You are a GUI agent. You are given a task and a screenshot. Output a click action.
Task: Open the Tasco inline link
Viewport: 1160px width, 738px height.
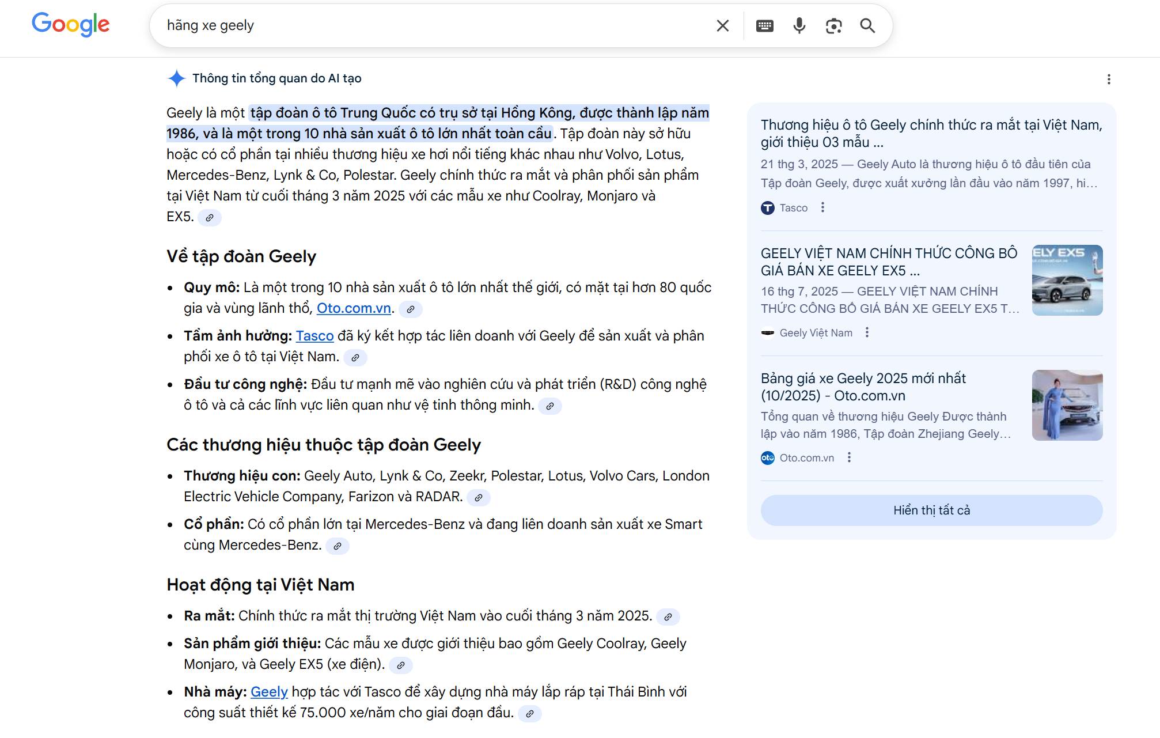314,336
